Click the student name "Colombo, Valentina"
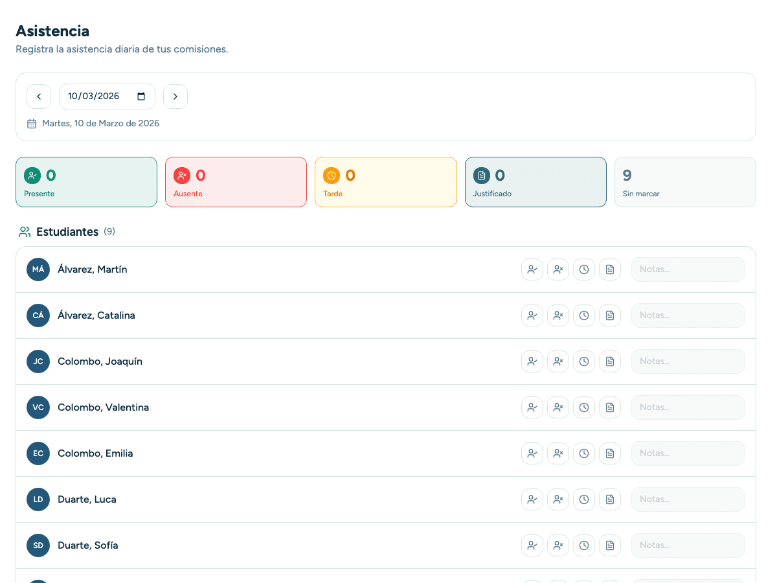The height and width of the screenshot is (583, 777). 103,407
